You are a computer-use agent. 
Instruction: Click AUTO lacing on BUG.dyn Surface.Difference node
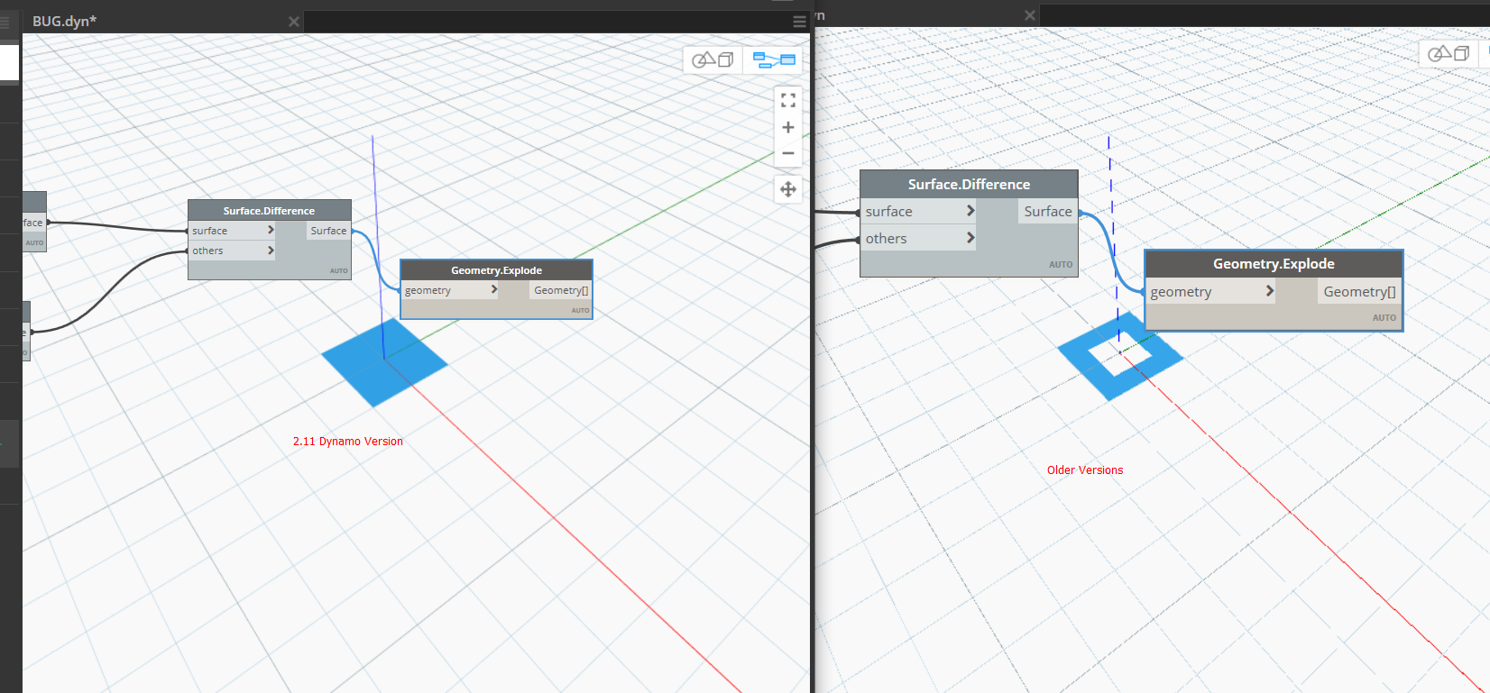[338, 270]
